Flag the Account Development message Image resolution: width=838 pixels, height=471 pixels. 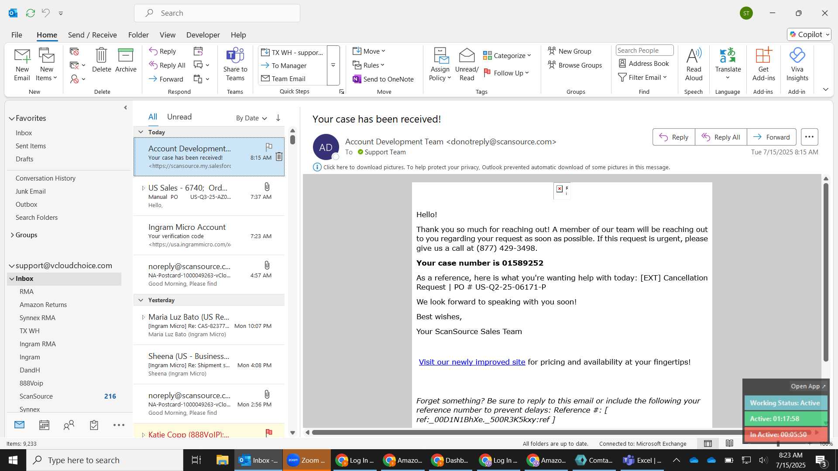(269, 147)
